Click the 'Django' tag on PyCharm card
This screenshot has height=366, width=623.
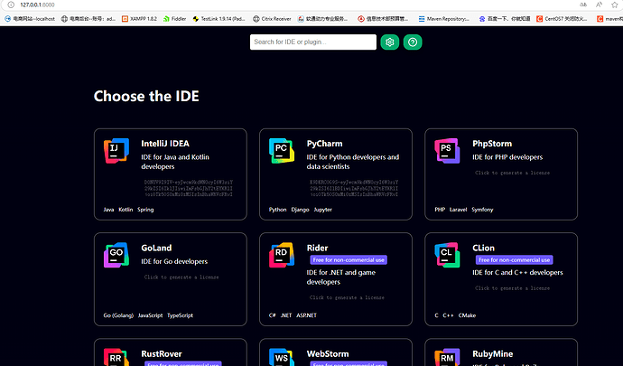[x=300, y=210]
